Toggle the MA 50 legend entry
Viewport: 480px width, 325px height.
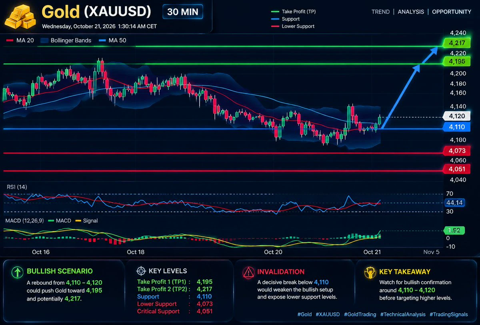point(112,40)
